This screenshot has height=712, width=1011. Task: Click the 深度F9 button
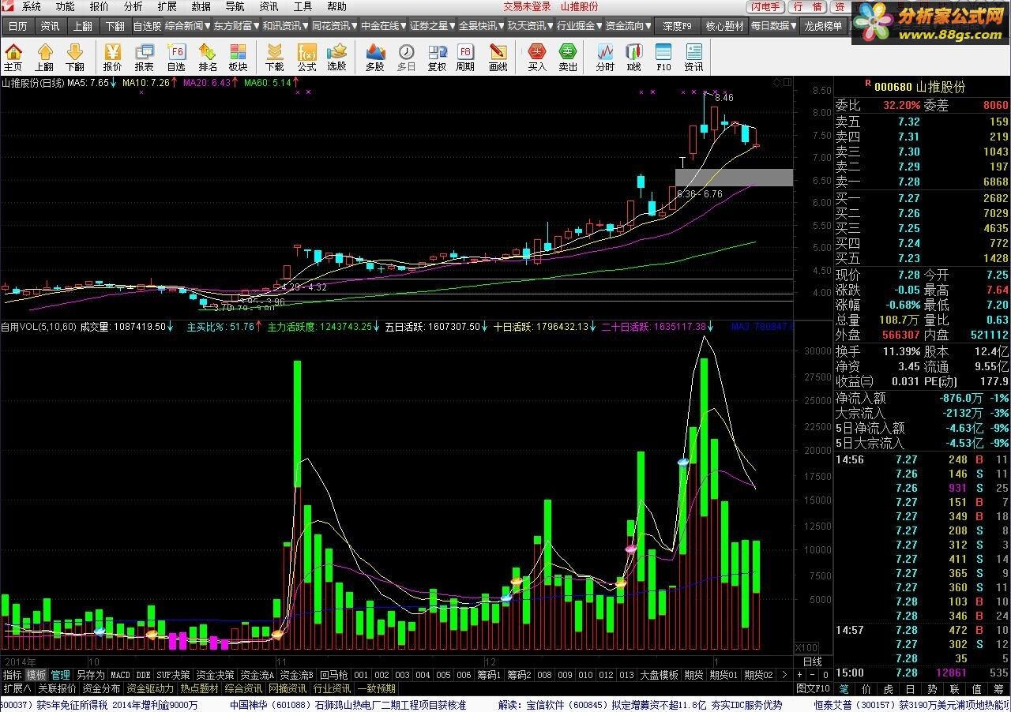pyautogui.click(x=678, y=25)
